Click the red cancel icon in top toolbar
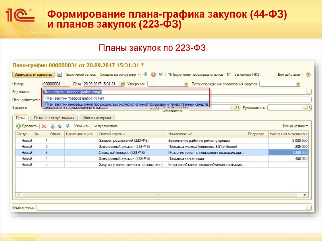This screenshot has width=322, height=241. coord(153,75)
